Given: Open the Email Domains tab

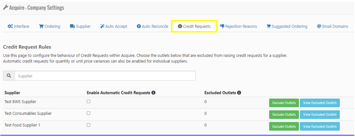Looking at the screenshot, I should [x=332, y=26].
